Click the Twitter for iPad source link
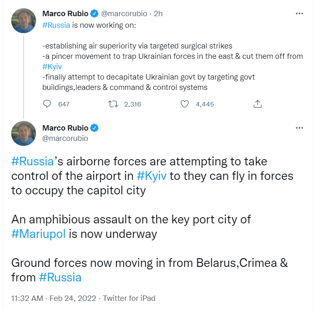Screen dimensions: 320x310 pyautogui.click(x=129, y=298)
